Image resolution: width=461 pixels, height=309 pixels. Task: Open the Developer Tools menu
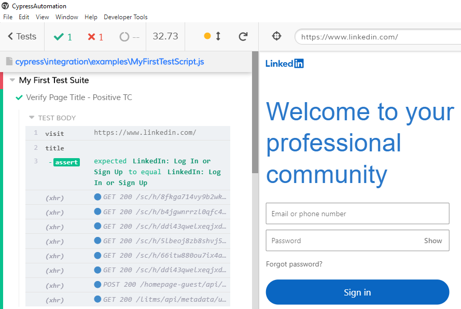click(125, 17)
